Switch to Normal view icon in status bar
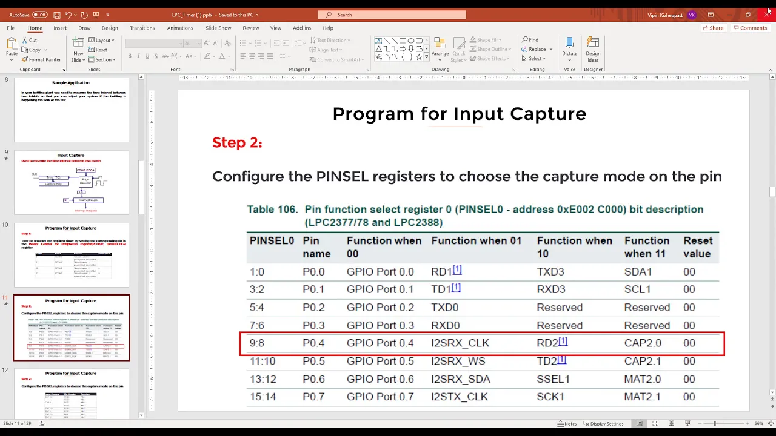This screenshot has height=436, width=776. (639, 423)
